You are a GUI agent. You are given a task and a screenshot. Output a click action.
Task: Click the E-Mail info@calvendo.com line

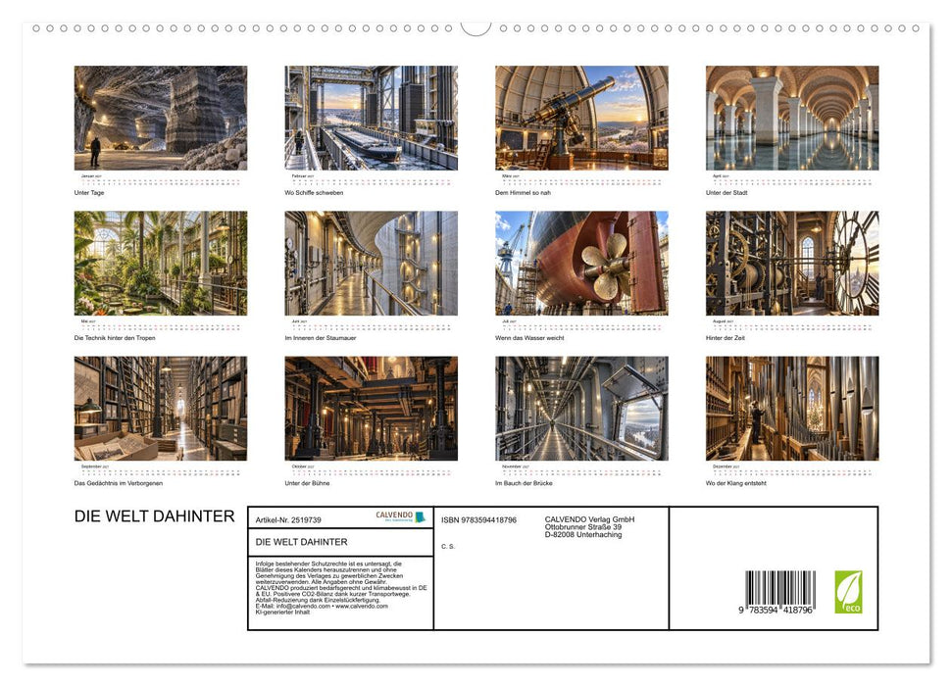coord(322,606)
